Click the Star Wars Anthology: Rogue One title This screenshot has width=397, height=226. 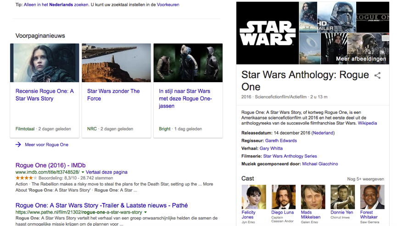(305, 81)
